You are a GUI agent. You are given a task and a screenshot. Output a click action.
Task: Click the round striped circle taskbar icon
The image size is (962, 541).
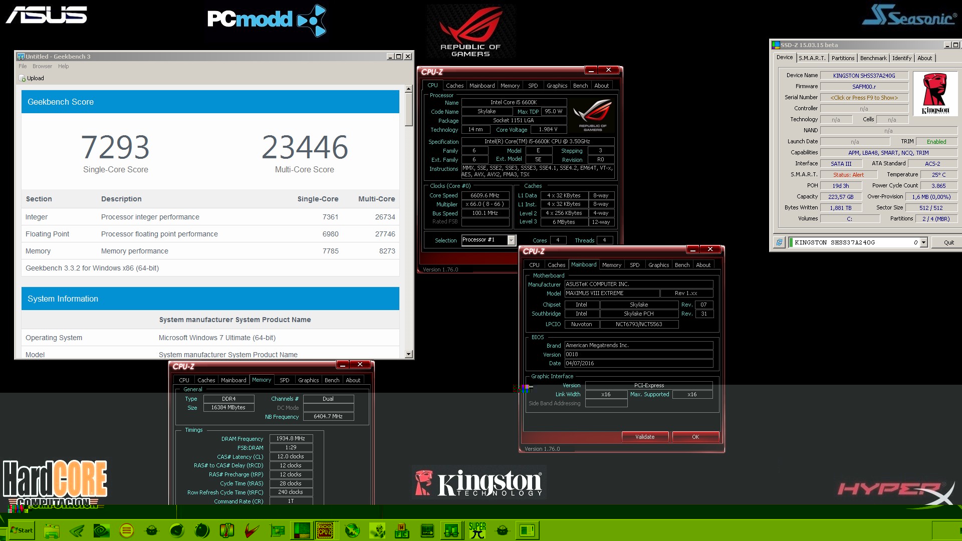point(127,530)
